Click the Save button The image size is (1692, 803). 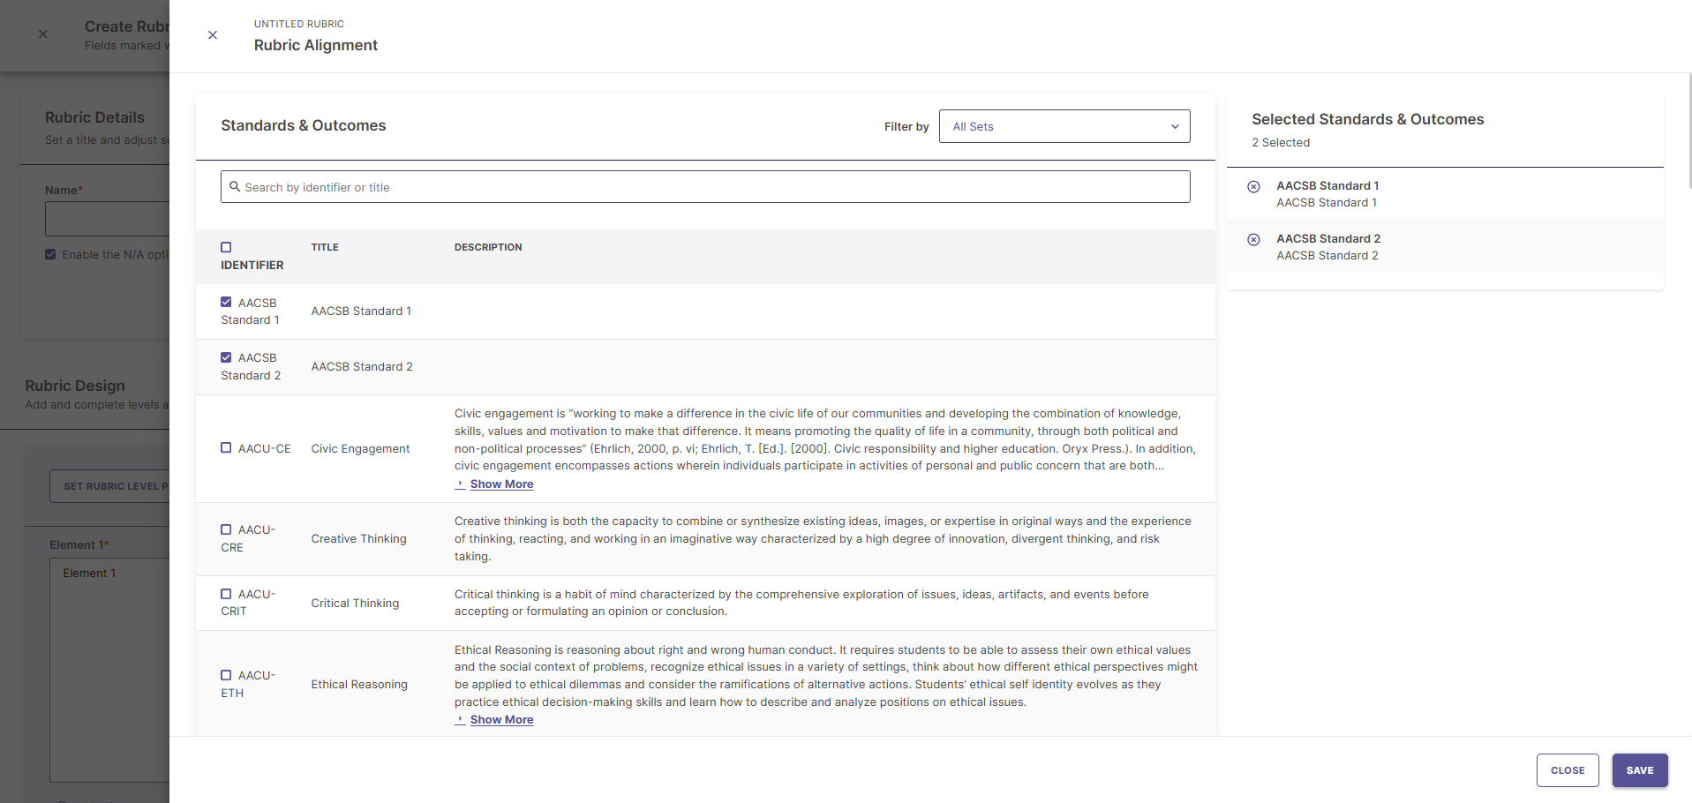pyautogui.click(x=1640, y=770)
